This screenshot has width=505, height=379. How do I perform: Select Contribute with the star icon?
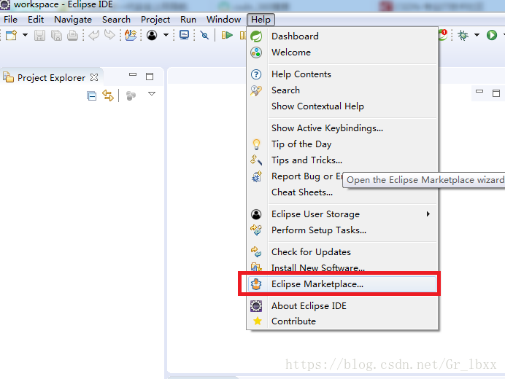coord(342,321)
